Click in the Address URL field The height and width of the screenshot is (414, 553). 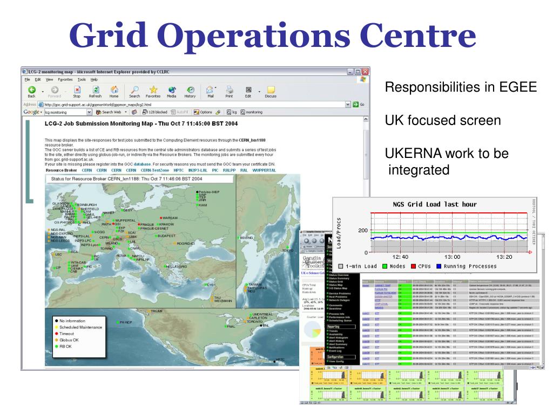pos(194,105)
